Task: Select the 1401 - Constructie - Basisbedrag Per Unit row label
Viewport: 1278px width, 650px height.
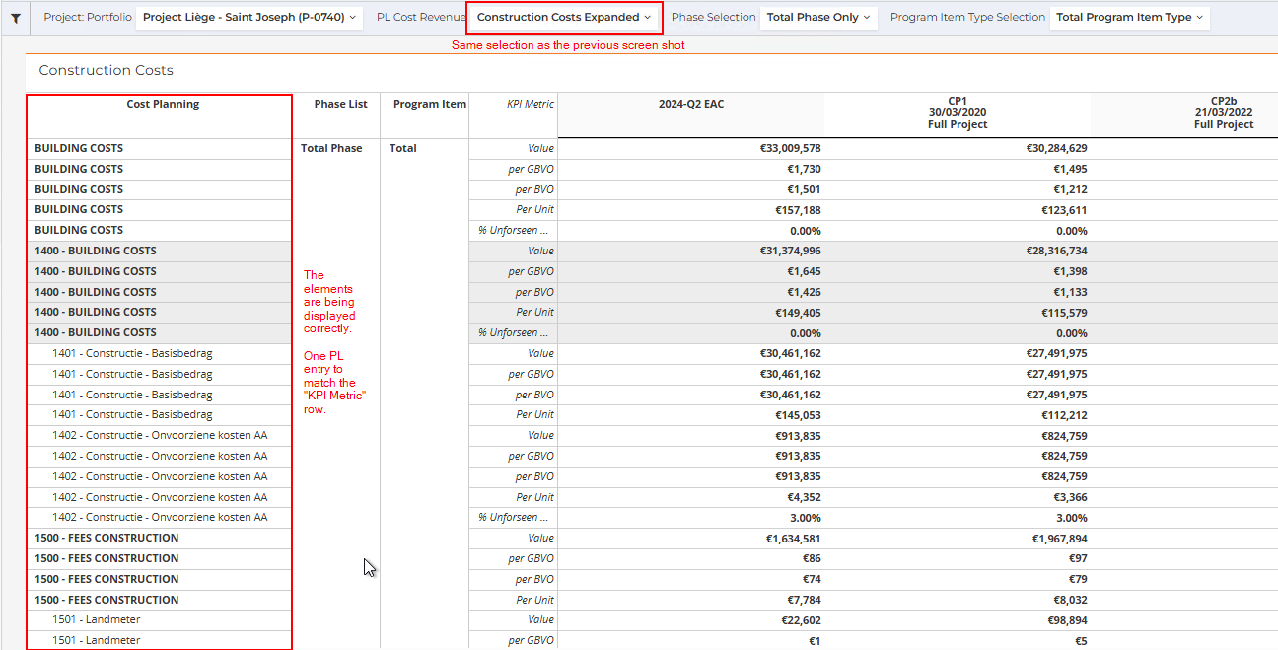Action: coord(132,415)
